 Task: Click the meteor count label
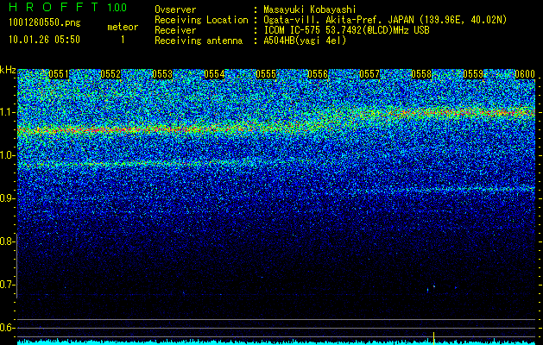click(123, 27)
